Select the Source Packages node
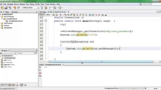Screen dimensions: 161x90 tap(9, 16)
